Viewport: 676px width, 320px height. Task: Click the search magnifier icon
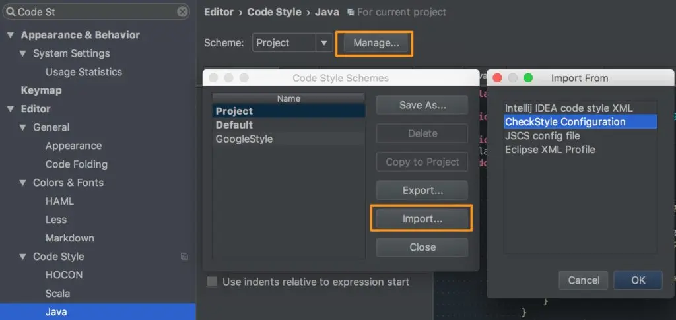[11, 12]
